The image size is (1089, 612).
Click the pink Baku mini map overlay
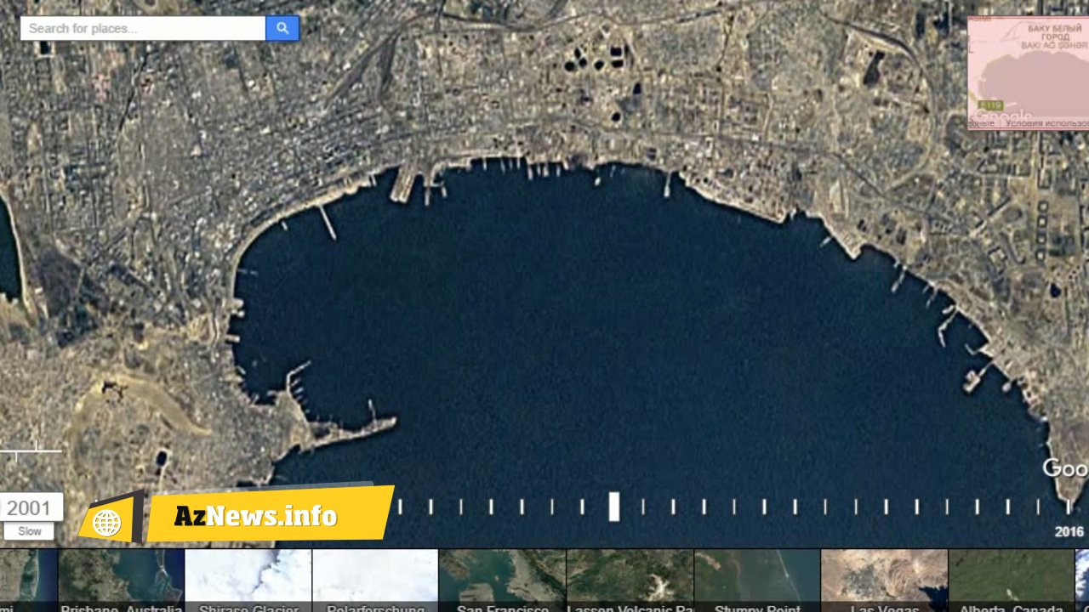coord(1028,73)
